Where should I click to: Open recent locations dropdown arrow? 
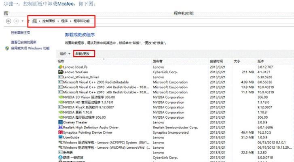tap(23, 21)
